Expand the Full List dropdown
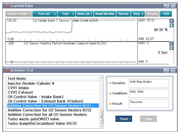Screen dimensions: 180x134 coord(44,14)
